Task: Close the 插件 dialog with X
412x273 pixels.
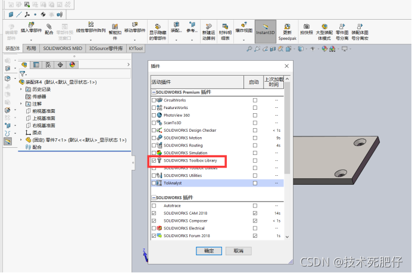Action: [286, 66]
